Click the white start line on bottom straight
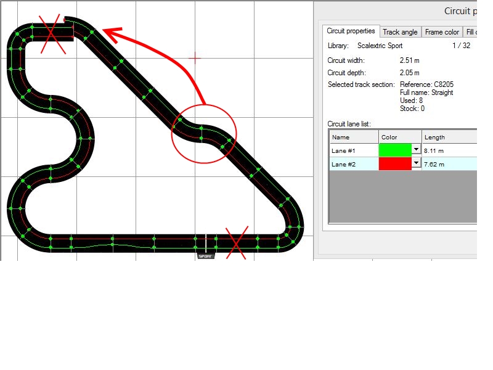 (205, 241)
